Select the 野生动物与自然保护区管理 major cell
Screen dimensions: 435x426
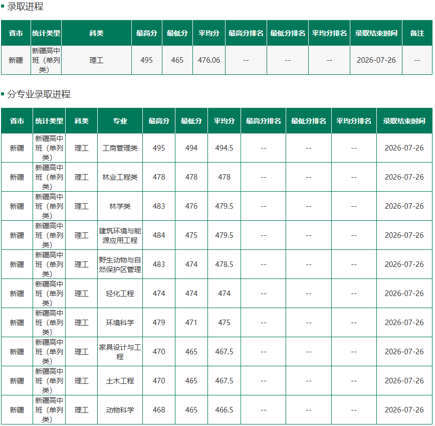[120, 264]
